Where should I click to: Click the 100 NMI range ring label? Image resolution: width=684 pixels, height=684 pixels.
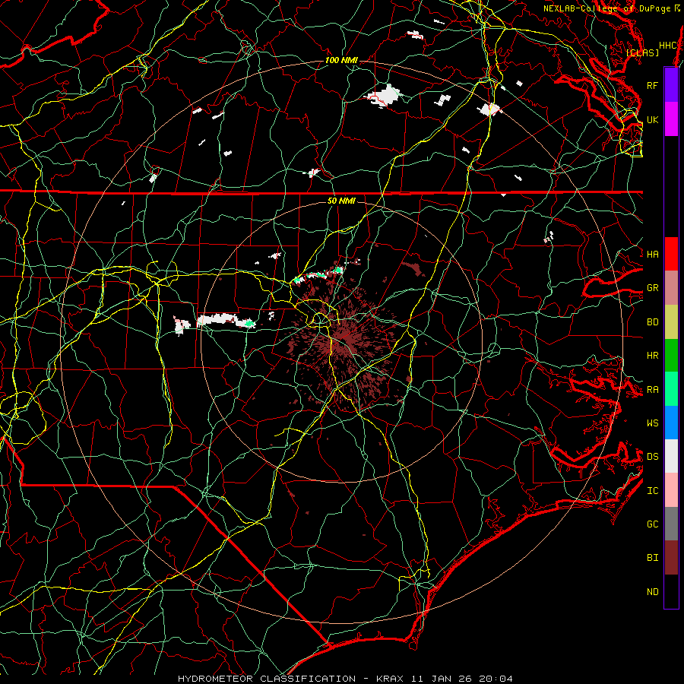(x=341, y=60)
